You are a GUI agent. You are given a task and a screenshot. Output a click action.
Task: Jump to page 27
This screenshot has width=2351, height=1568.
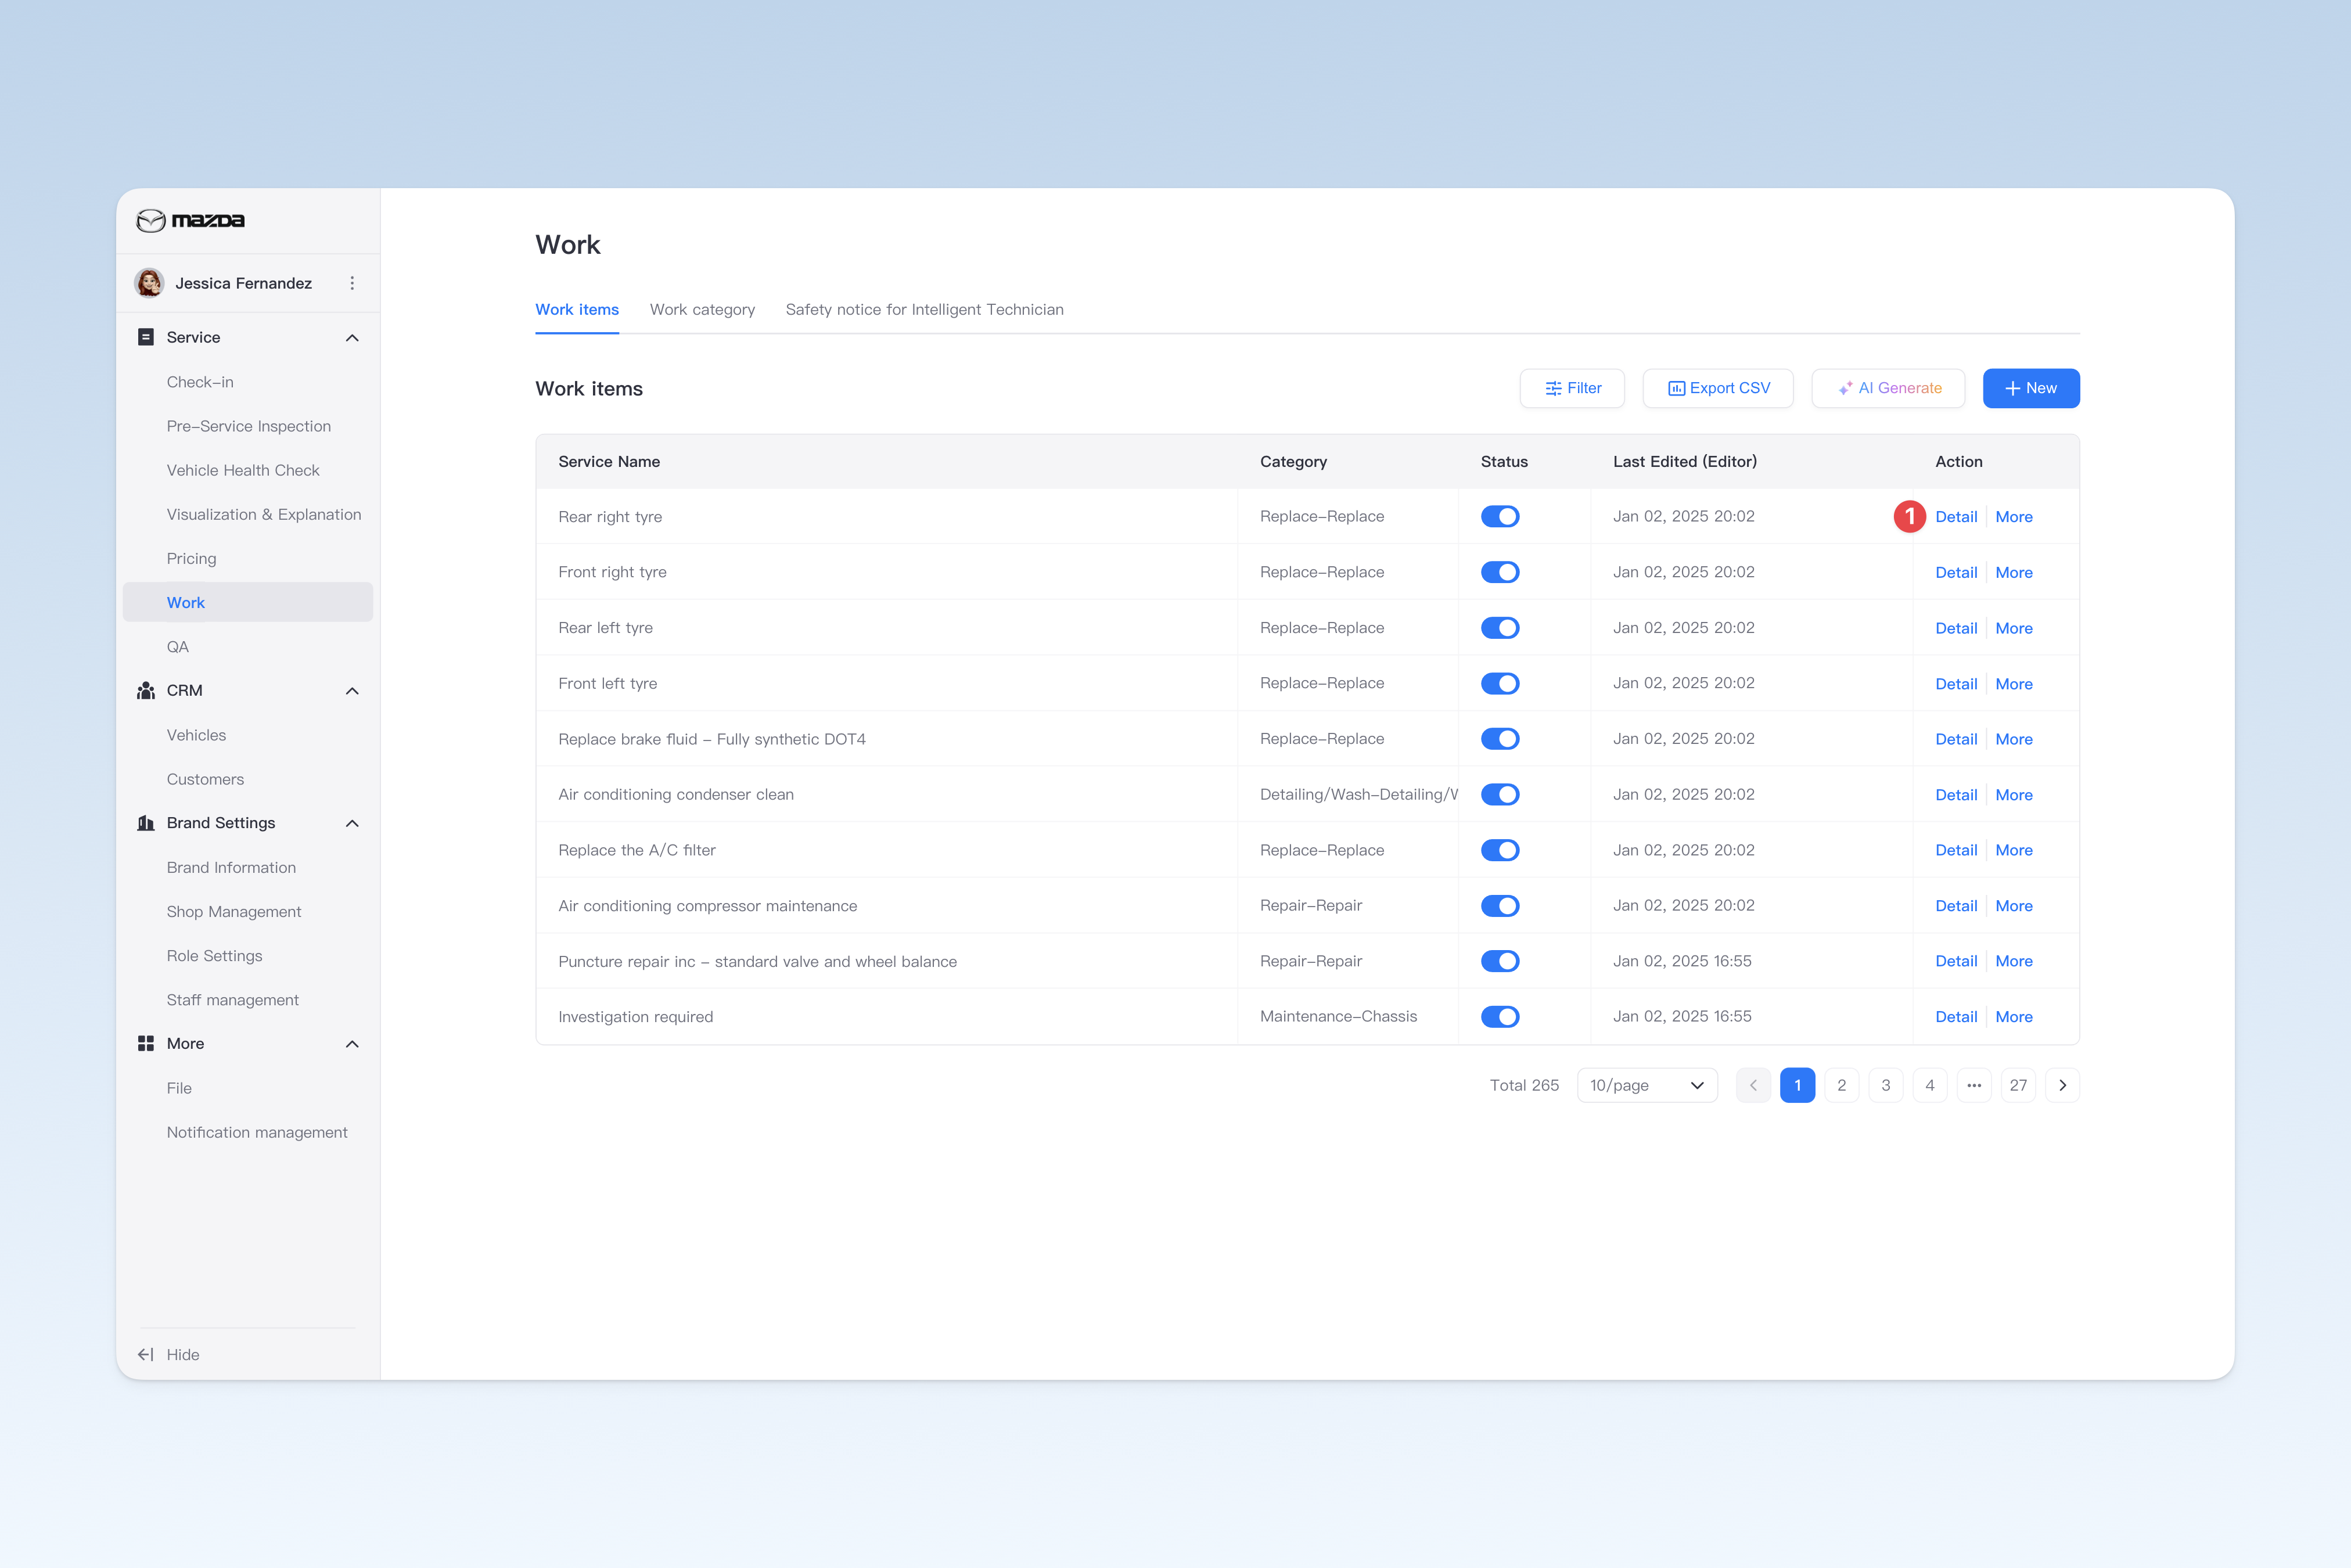point(2018,1085)
